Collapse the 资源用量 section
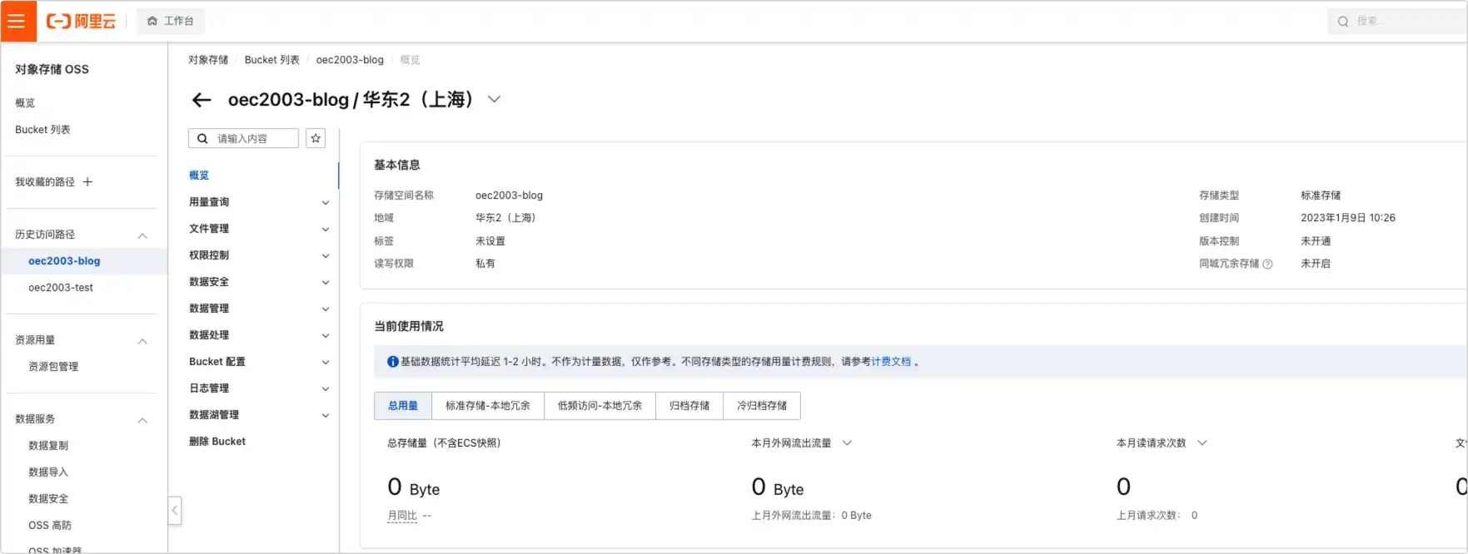The image size is (1468, 554). [142, 341]
